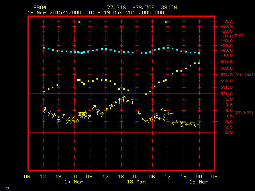255x191 pixels.
Task: Click the "18 Mar" date label
Action: [x=136, y=182]
